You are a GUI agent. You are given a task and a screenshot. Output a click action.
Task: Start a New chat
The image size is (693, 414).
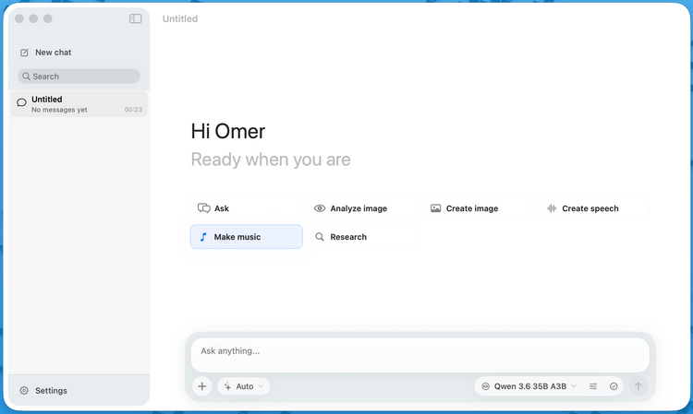tap(45, 53)
